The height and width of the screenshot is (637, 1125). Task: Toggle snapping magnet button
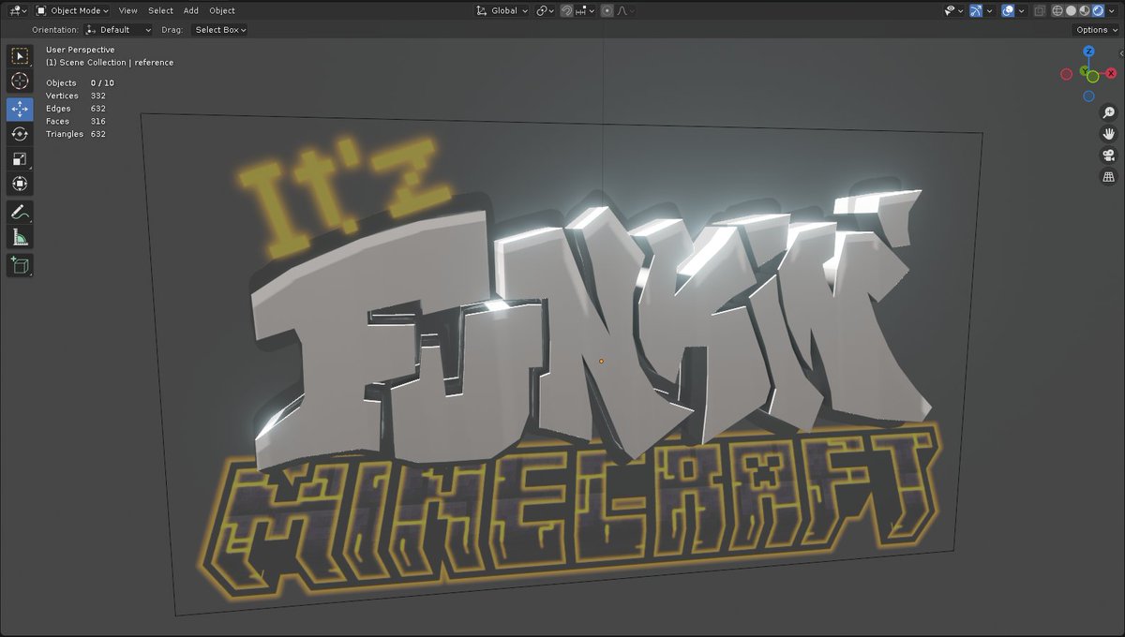[x=567, y=10]
